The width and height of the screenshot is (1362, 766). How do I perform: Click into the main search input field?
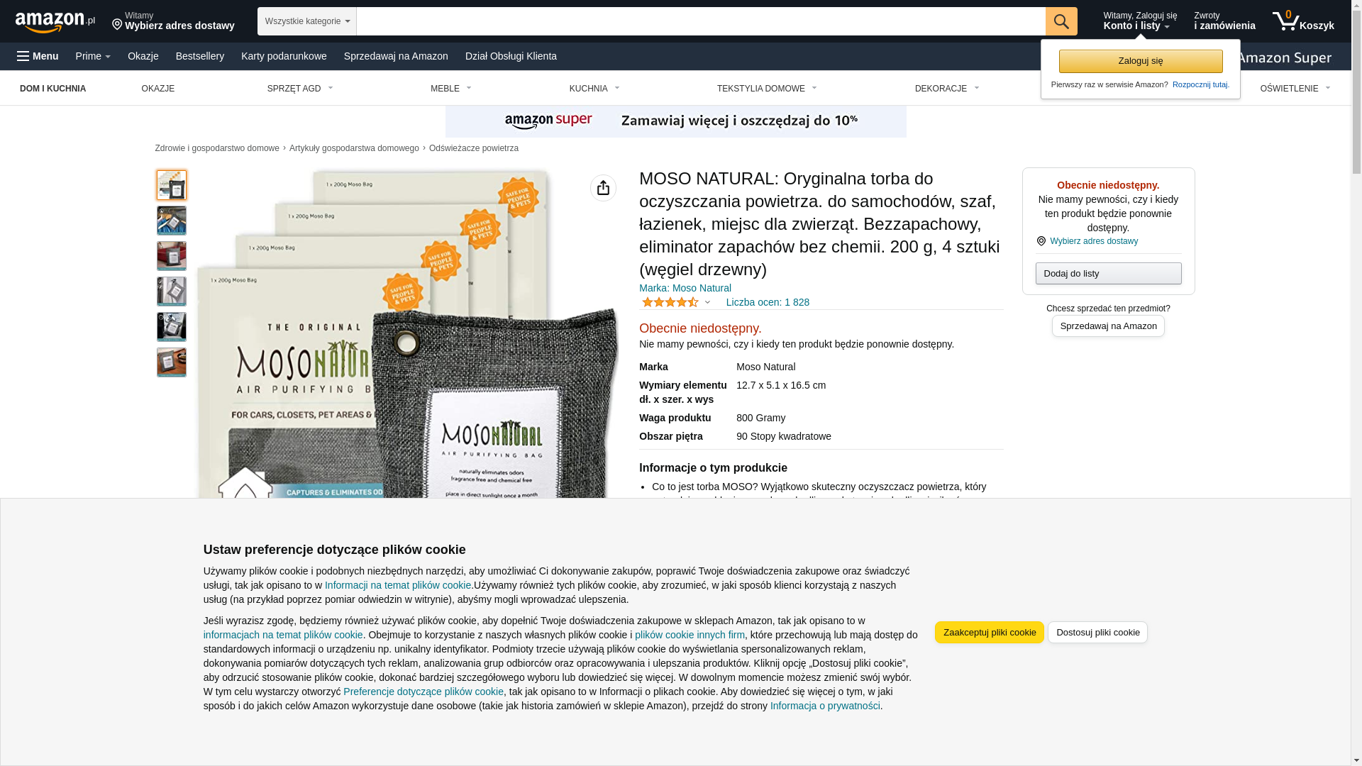coord(701,21)
